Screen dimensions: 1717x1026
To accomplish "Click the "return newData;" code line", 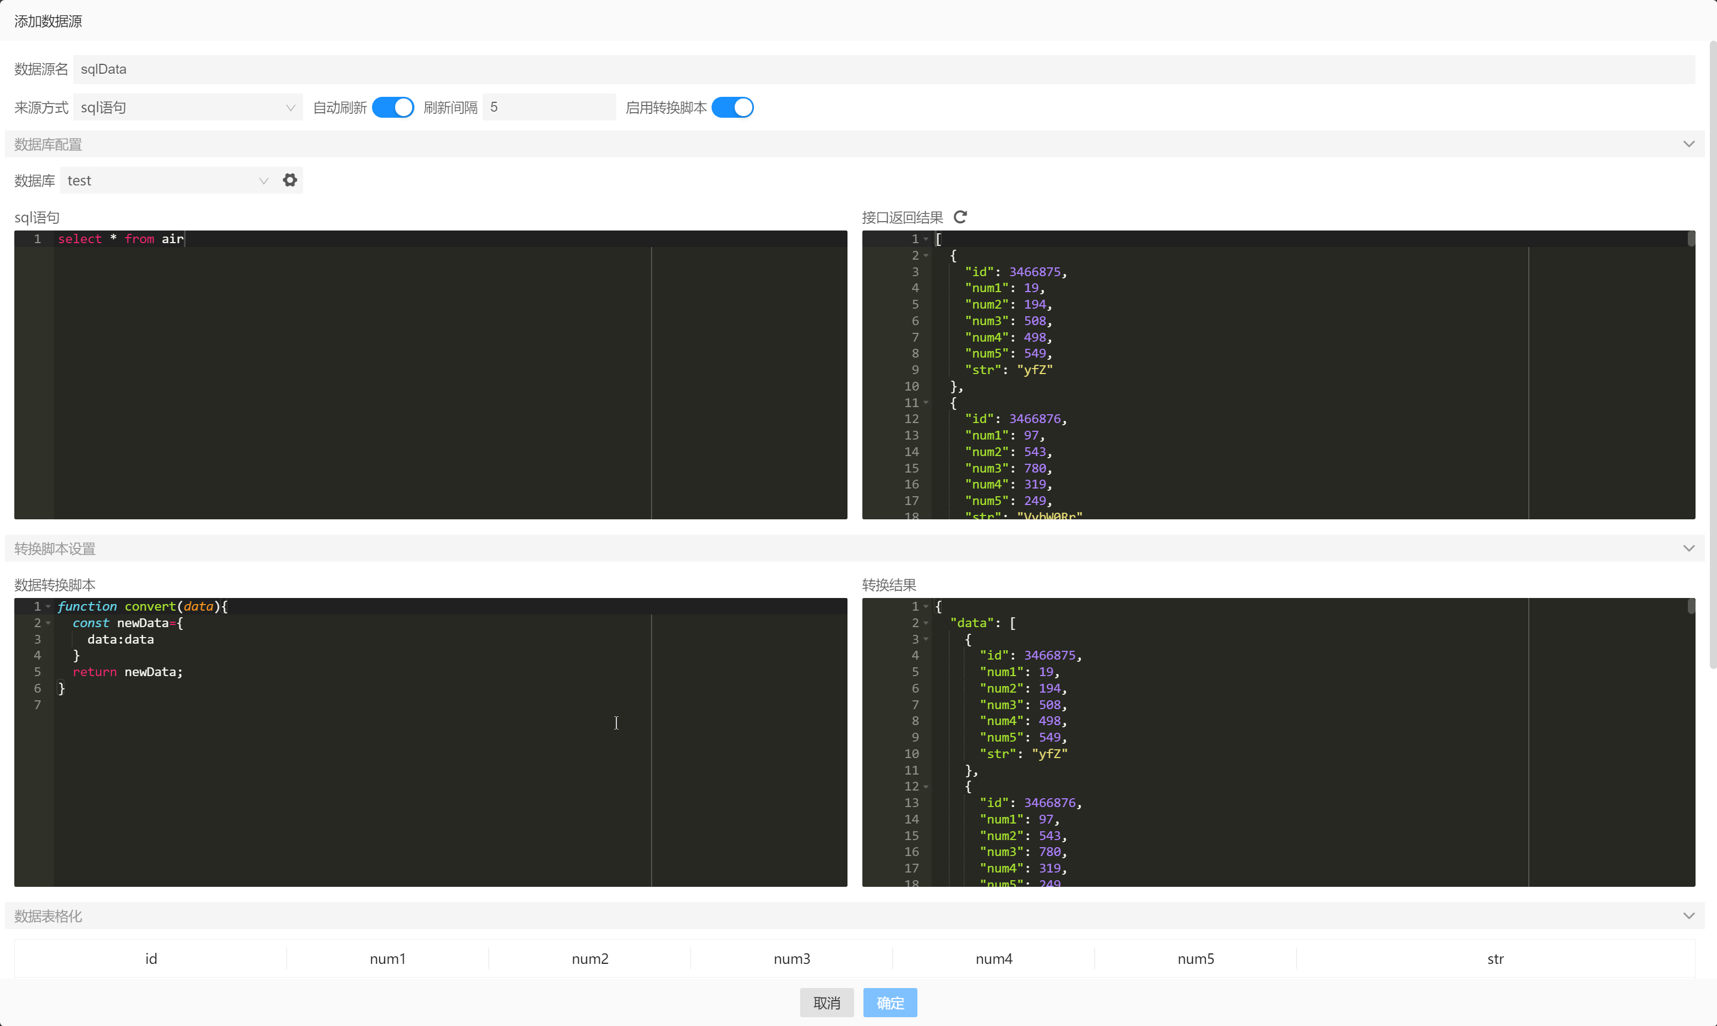I will point(128,672).
